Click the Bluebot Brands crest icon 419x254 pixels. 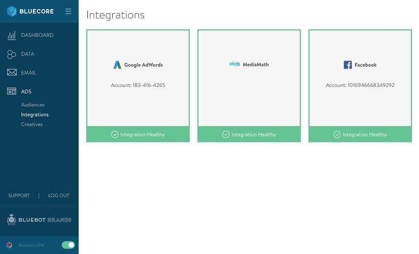click(x=12, y=220)
